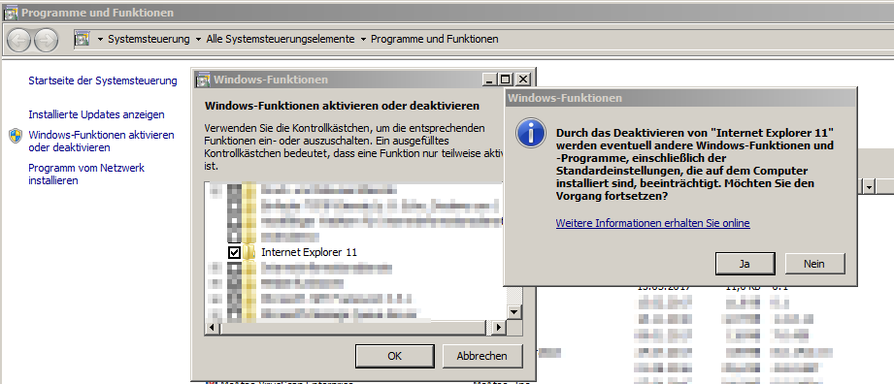Expand dropdown arrow before Programme und Funktionen
The image size is (894, 384).
[x=363, y=40]
